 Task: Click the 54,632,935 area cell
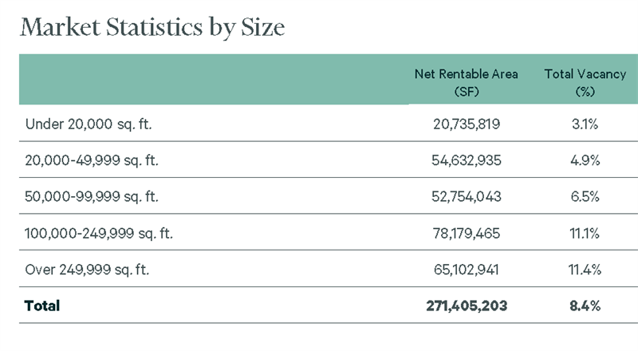467,160
